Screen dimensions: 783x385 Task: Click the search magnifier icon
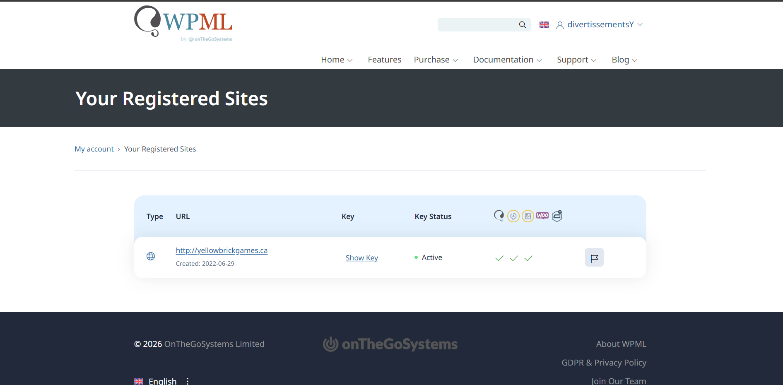[523, 25]
